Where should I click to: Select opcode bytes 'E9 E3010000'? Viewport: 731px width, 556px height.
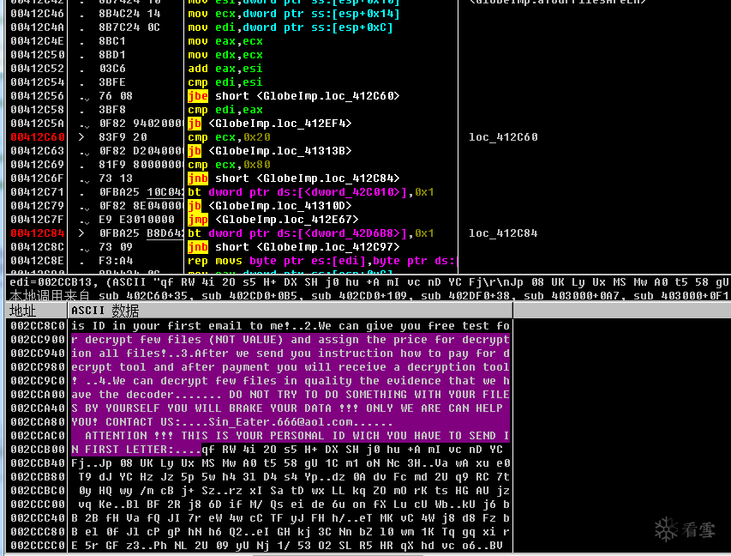[x=136, y=220]
